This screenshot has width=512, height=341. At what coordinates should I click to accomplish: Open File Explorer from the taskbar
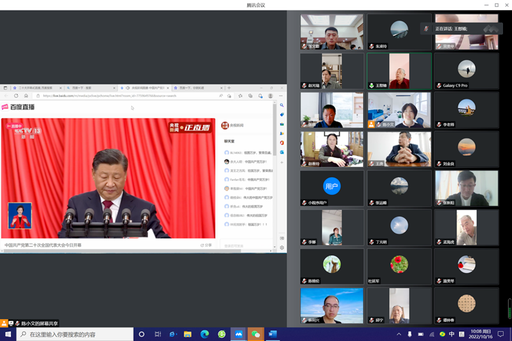188,334
